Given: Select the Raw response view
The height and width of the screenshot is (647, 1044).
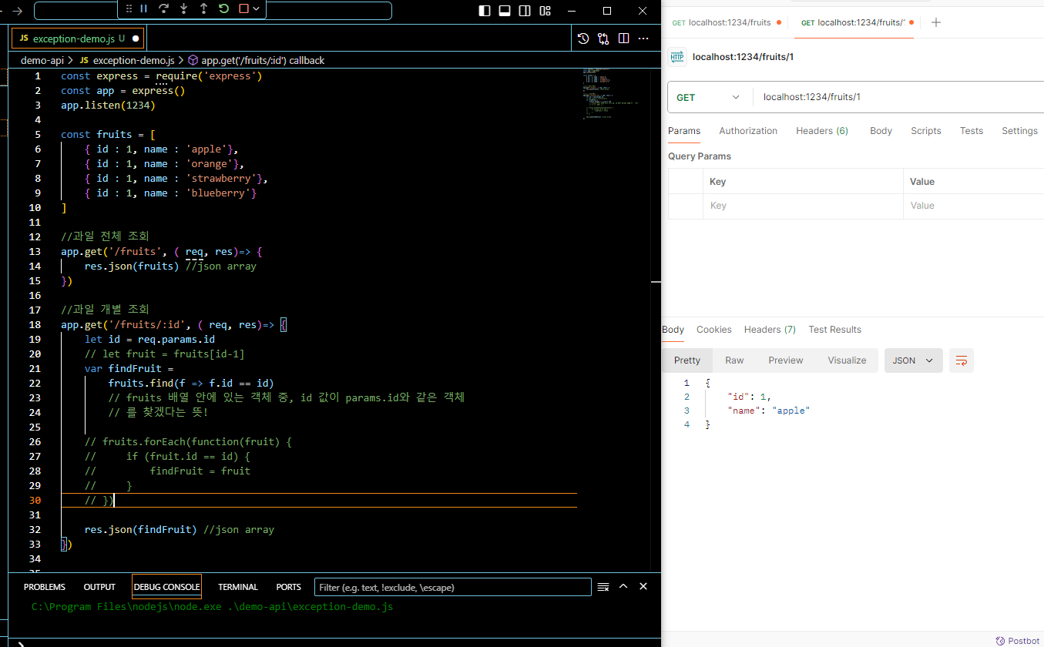Looking at the screenshot, I should (x=734, y=360).
